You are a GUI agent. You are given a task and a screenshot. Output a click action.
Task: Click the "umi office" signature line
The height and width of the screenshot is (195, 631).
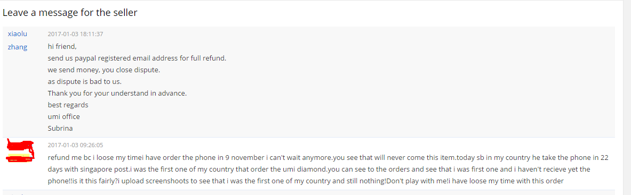click(x=63, y=117)
